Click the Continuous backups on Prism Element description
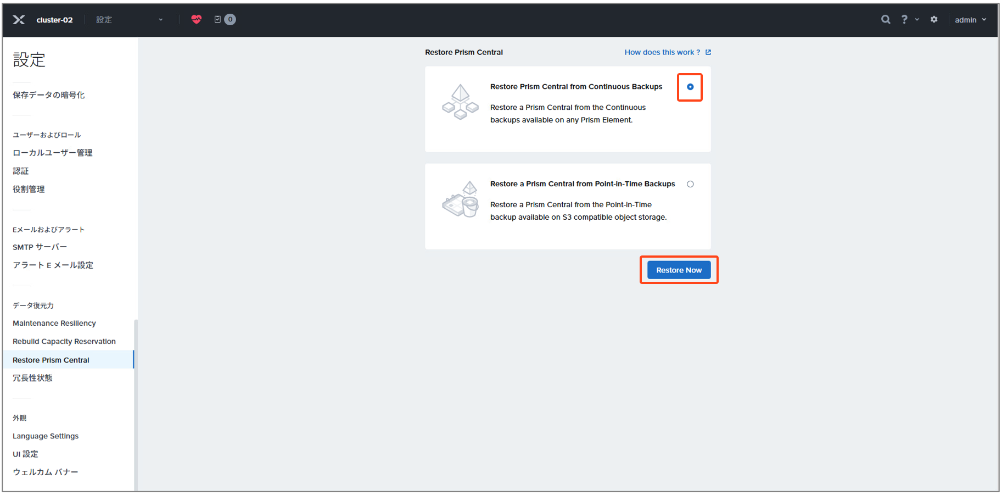This screenshot has height=495, width=1002. (568, 114)
